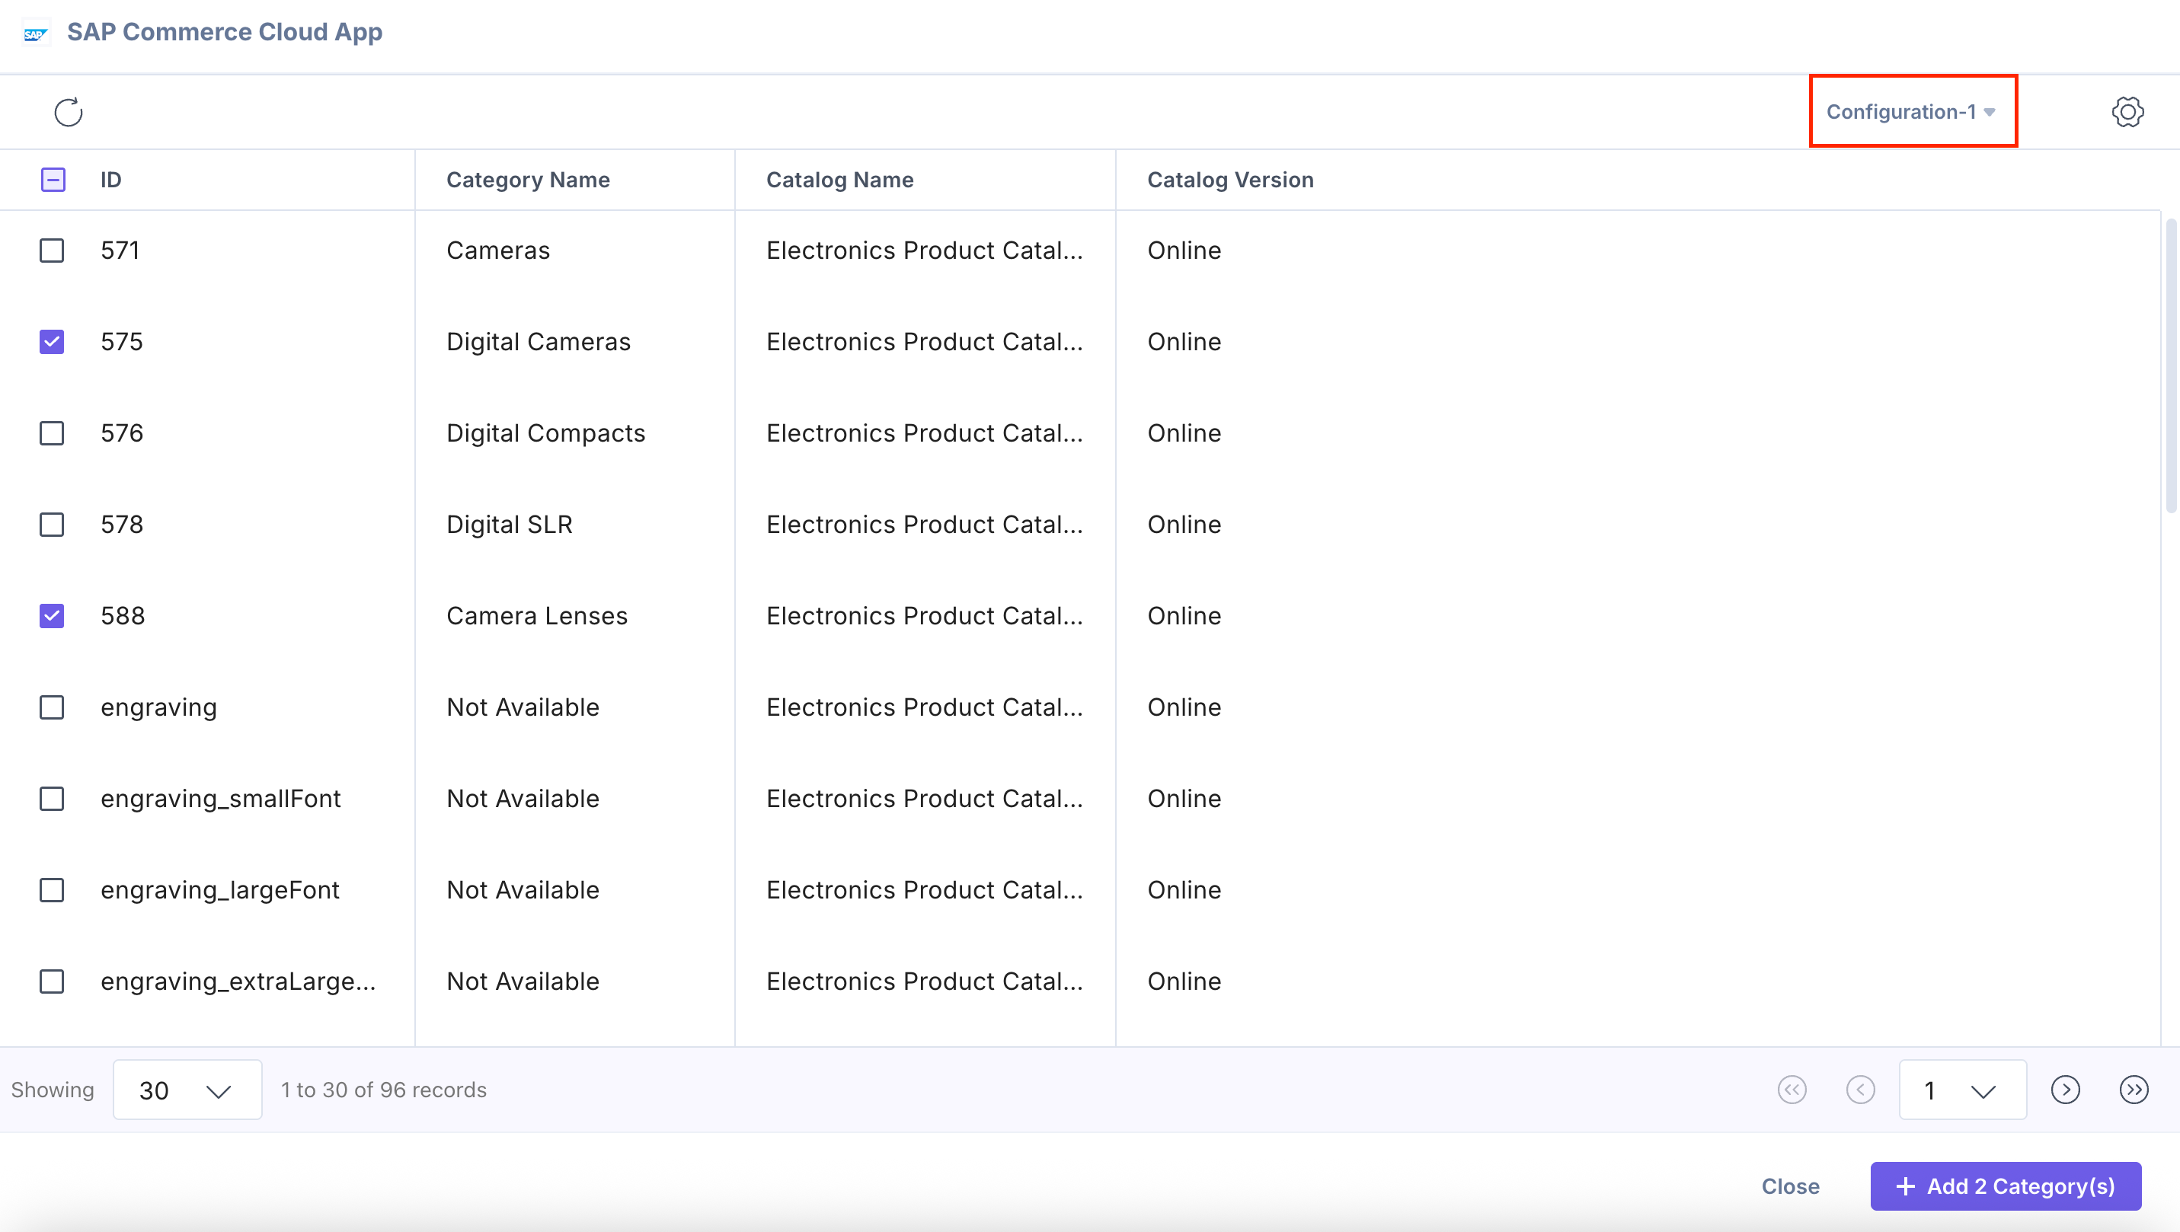Uncheck the box for ID 588
This screenshot has width=2180, height=1232.
[x=53, y=616]
